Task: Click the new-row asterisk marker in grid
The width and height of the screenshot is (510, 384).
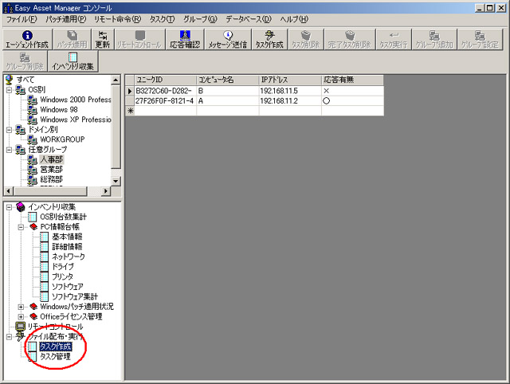Action: pyautogui.click(x=130, y=111)
